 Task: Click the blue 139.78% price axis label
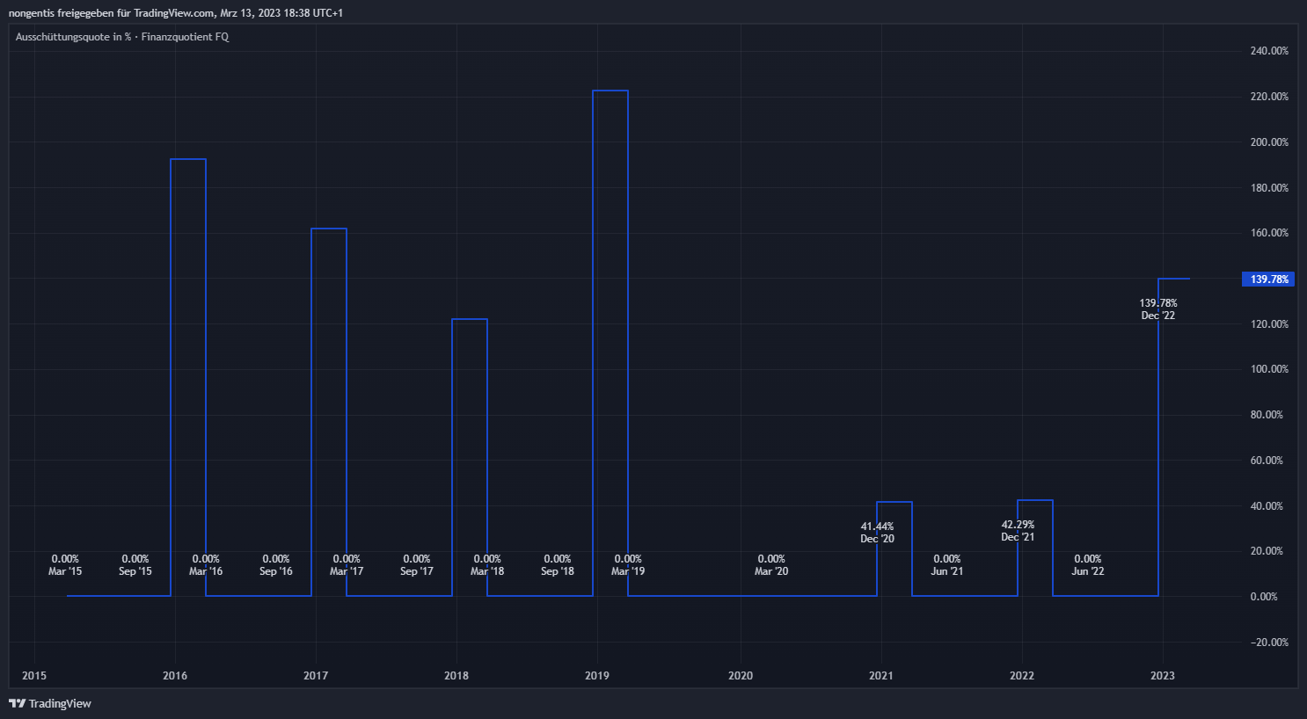coord(1269,280)
